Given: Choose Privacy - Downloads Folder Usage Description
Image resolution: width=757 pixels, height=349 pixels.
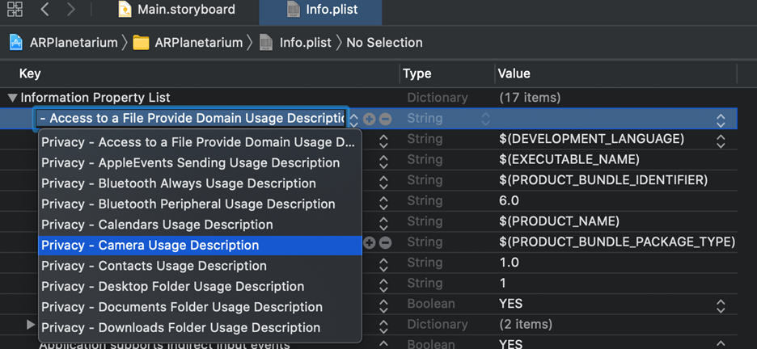Looking at the screenshot, I should (200, 328).
